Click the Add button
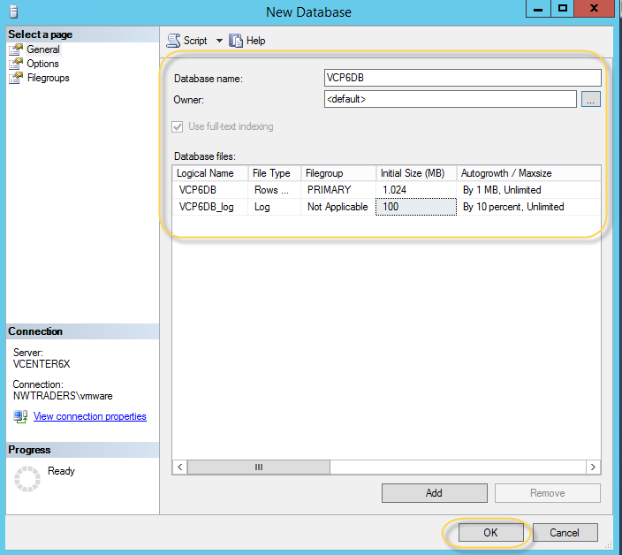 coord(434,493)
